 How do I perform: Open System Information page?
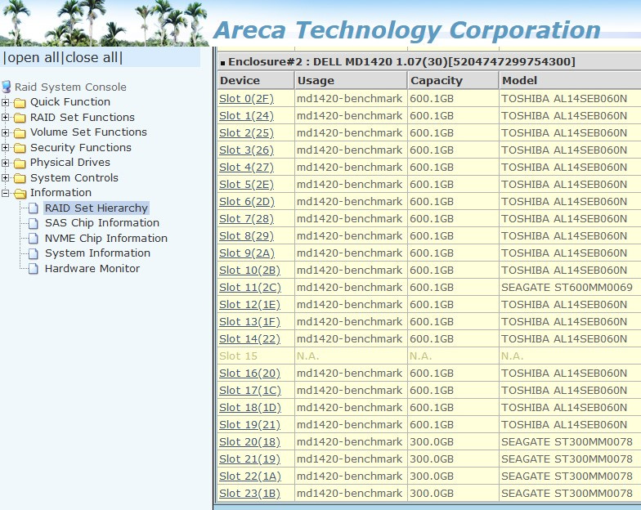coord(97,253)
